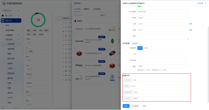Click the 连通测试 link beside 类型配置

135,44
